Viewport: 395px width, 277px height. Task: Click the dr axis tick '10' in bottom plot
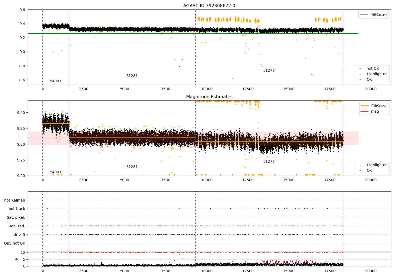(x=23, y=253)
